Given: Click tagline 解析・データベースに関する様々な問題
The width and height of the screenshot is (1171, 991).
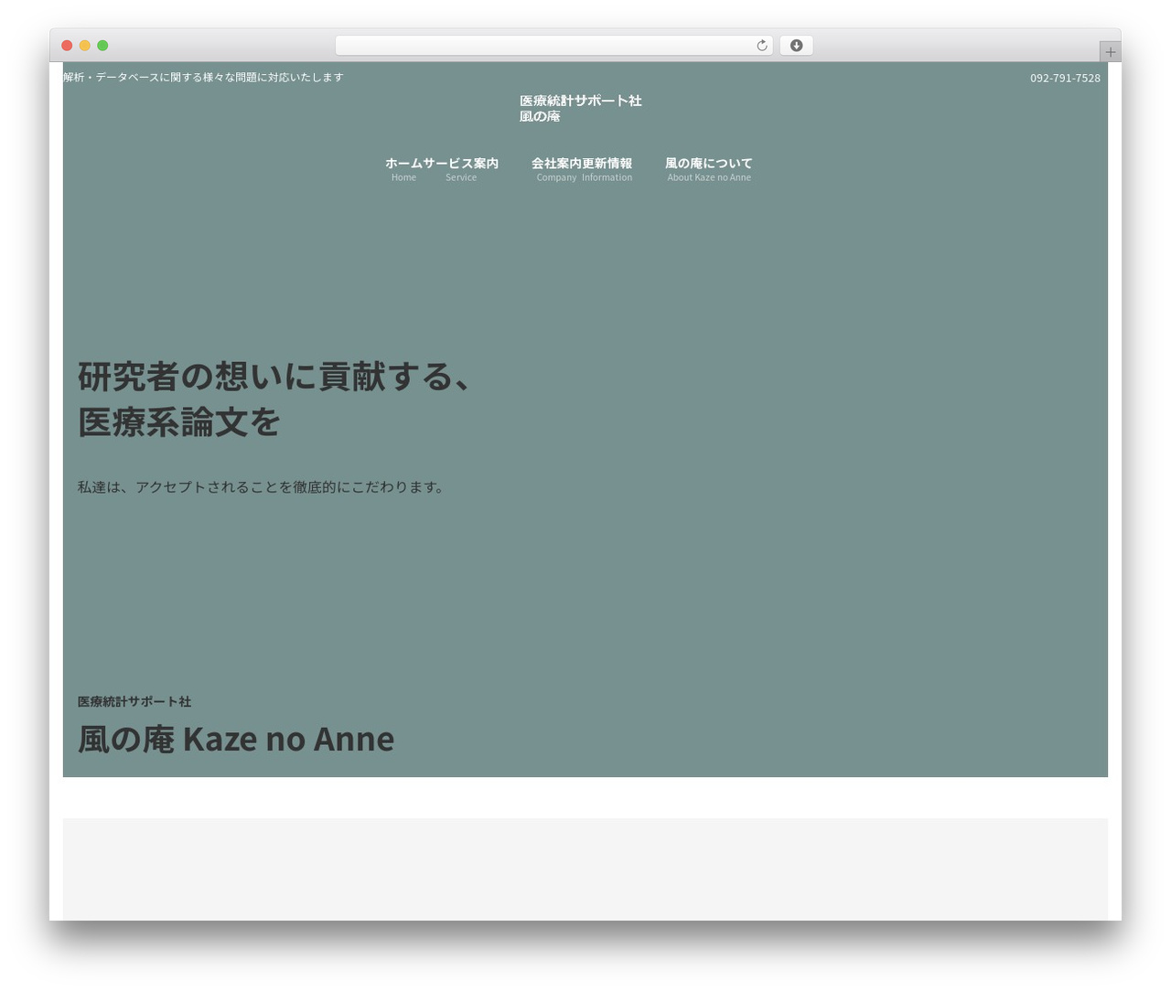Looking at the screenshot, I should click(x=203, y=78).
